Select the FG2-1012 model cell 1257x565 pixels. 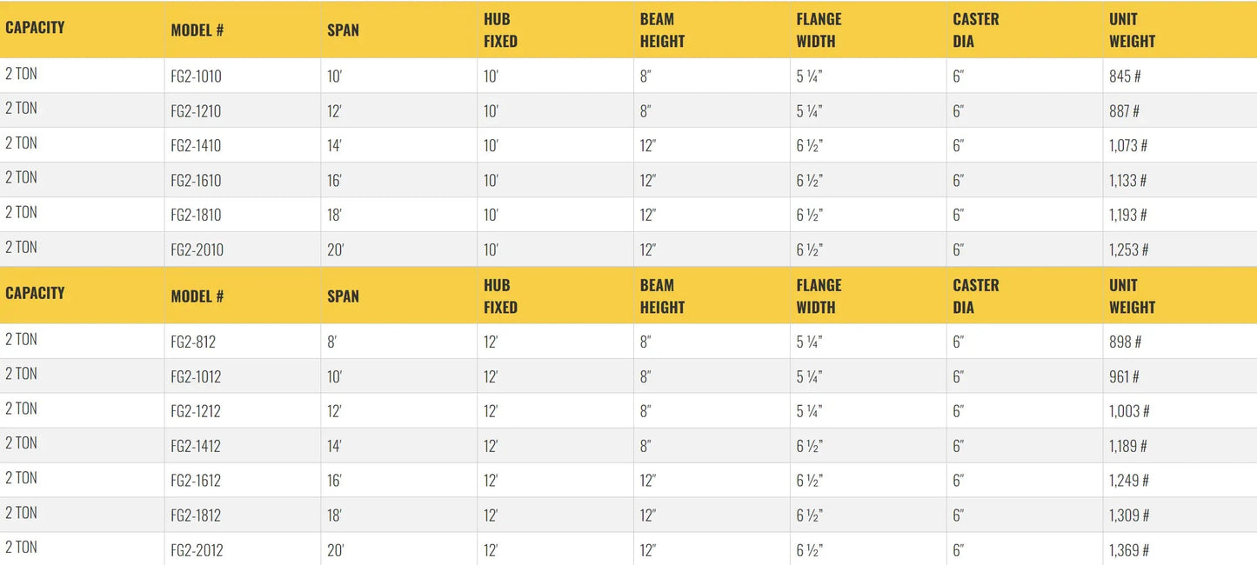click(x=196, y=377)
